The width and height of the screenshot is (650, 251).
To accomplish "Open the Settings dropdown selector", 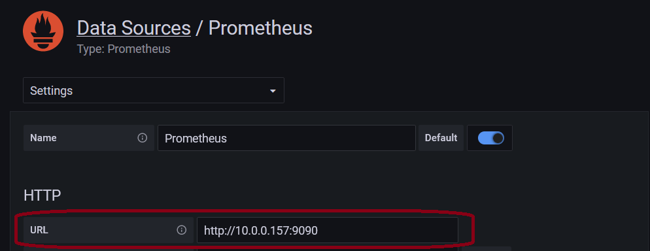I will [x=154, y=90].
